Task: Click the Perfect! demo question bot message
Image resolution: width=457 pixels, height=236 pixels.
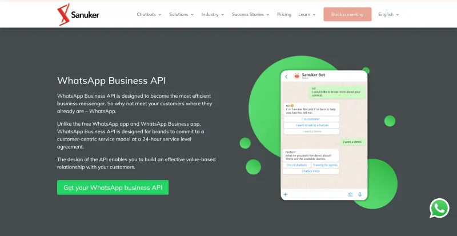Action: [310, 155]
